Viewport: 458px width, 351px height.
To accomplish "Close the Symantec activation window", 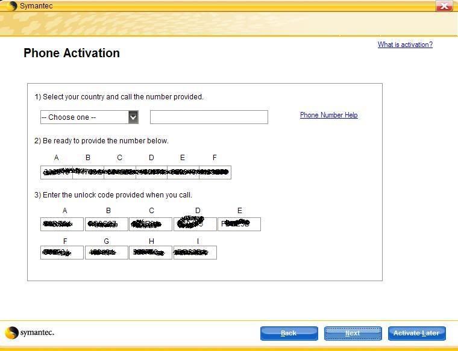I will (x=444, y=6).
